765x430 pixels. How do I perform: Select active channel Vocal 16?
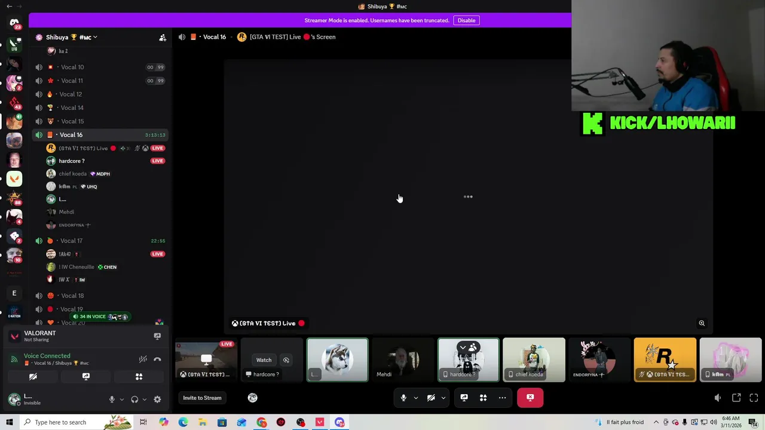point(101,135)
